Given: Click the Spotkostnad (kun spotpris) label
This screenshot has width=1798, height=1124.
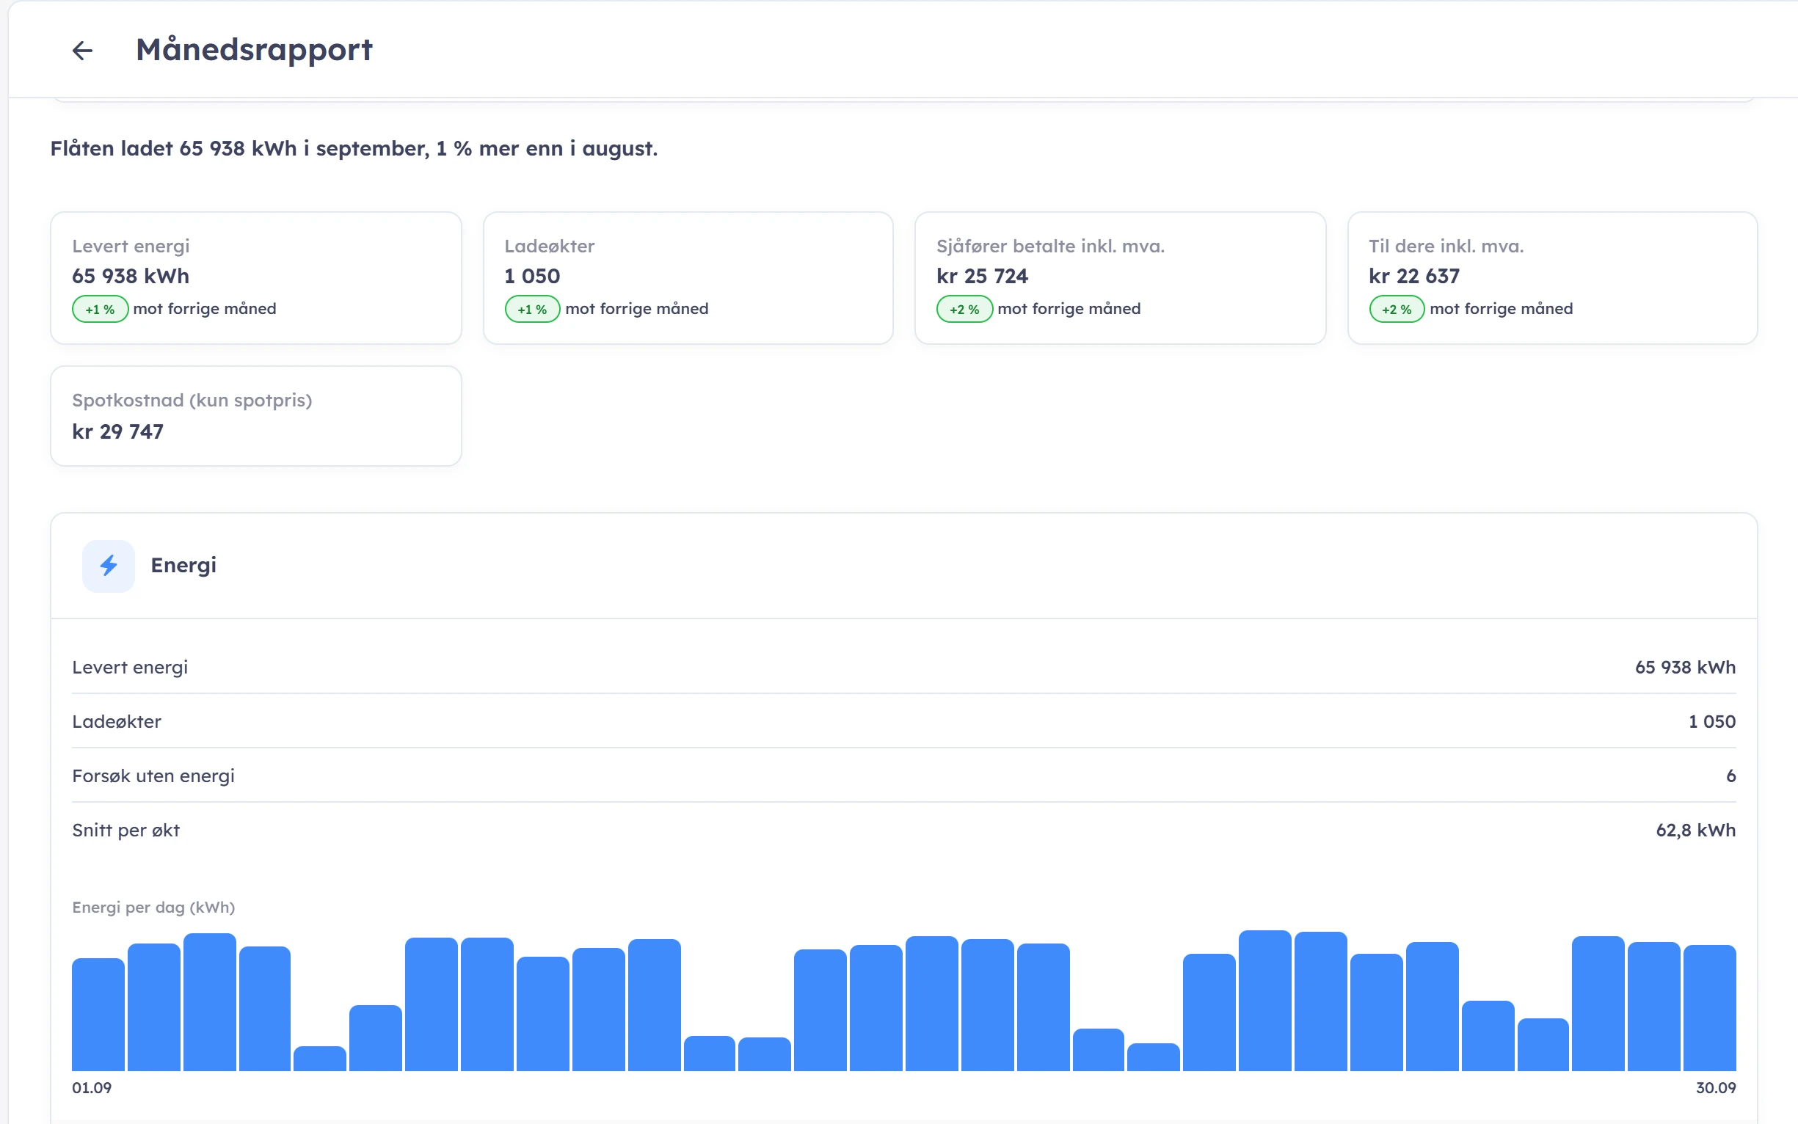Looking at the screenshot, I should 192,401.
